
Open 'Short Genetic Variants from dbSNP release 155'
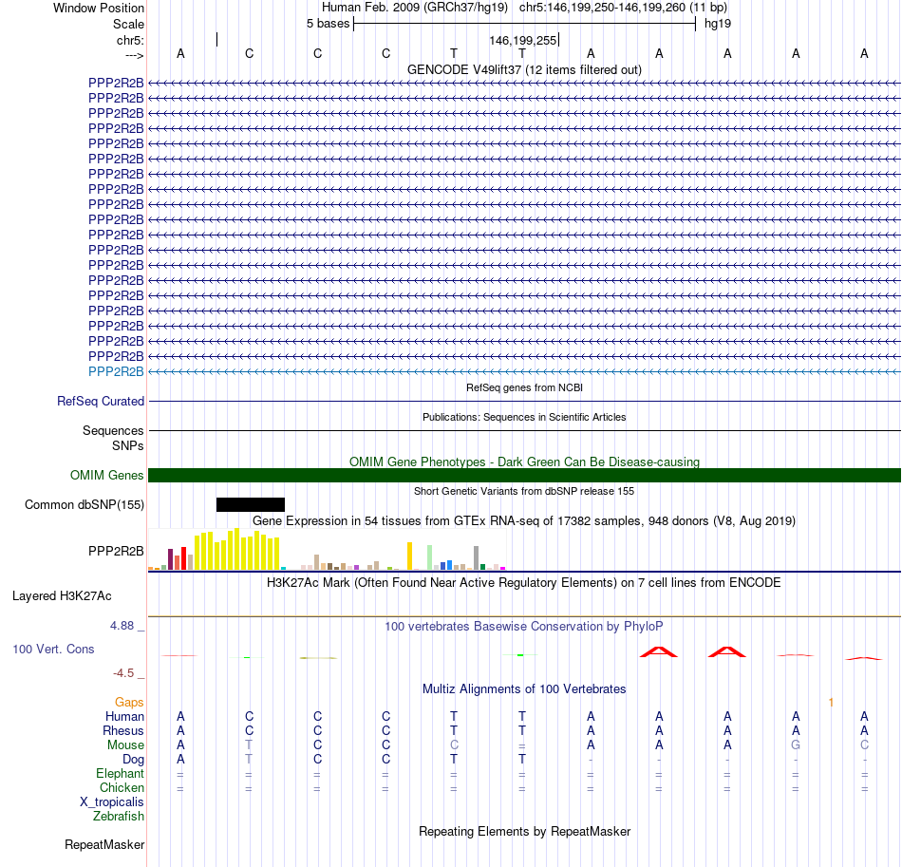click(524, 491)
